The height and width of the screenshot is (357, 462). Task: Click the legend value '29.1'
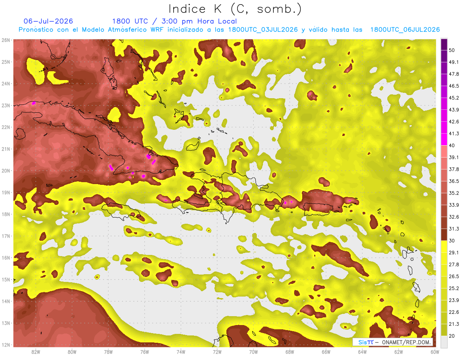coord(454,252)
